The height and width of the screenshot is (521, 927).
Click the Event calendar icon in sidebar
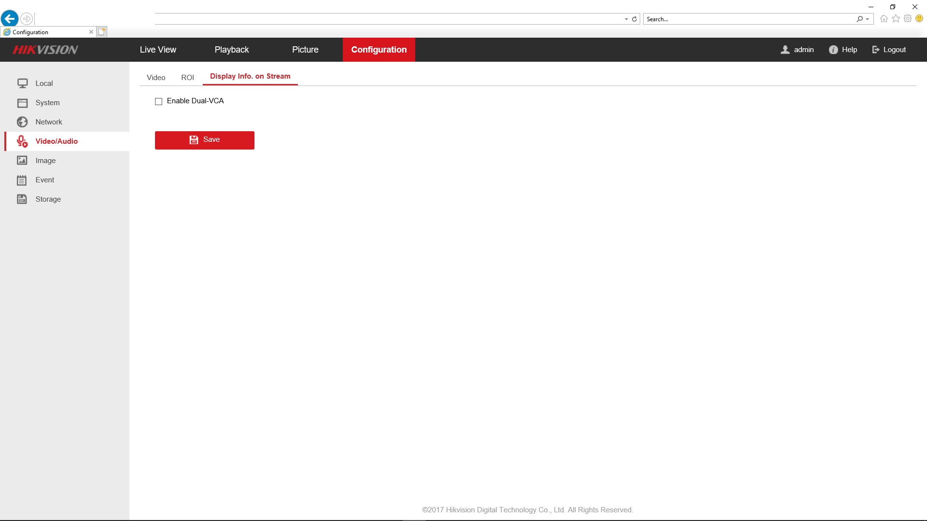point(22,180)
